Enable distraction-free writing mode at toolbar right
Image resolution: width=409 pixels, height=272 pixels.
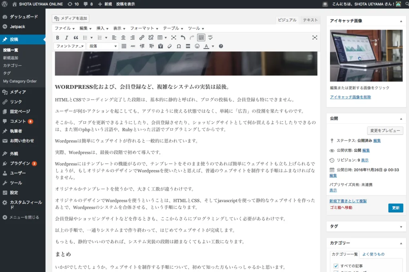click(x=315, y=38)
